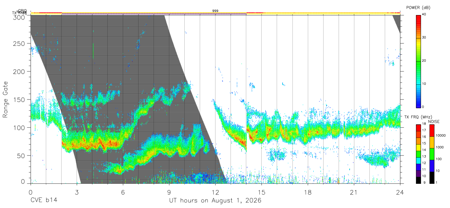Select the 16 label on TX FRQ scale
The height and width of the screenshot is (208, 450).
[x=424, y=137]
